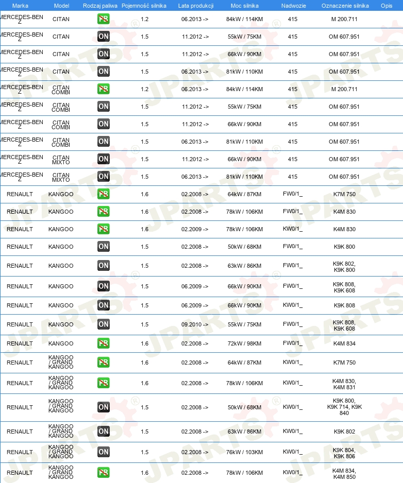Click CITAN COMBI model in 1.2 petrol row
403x483 pixels.
point(61,90)
